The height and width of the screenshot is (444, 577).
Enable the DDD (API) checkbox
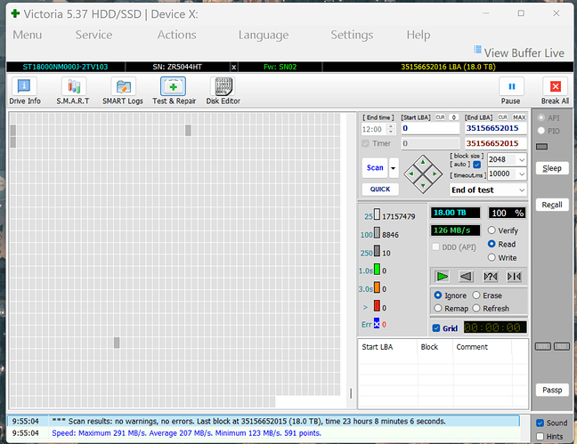click(435, 246)
